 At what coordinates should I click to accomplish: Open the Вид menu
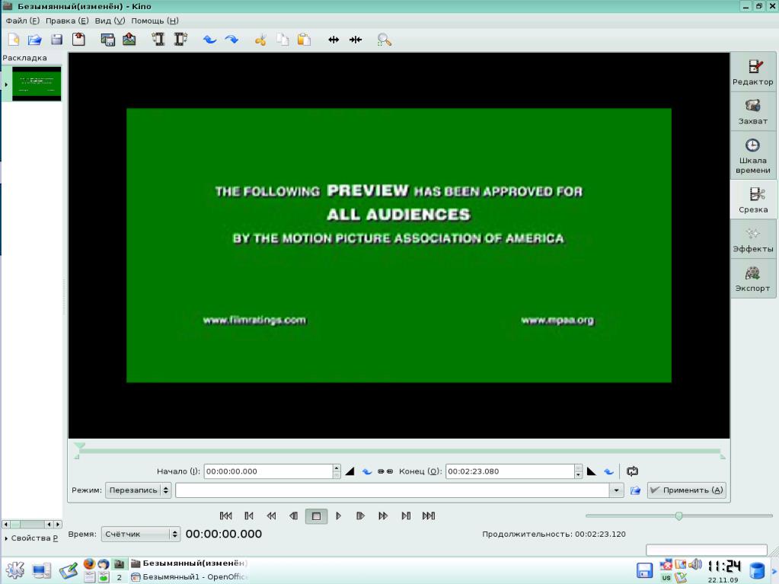110,21
